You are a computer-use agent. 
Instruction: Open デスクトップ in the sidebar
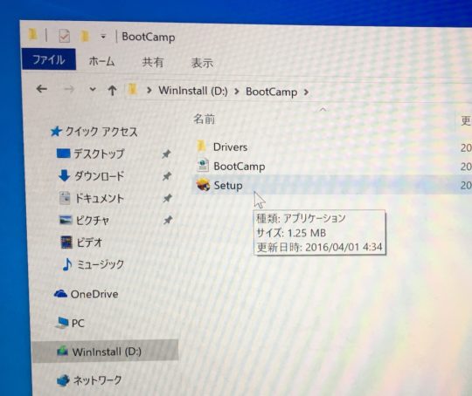coord(99,154)
